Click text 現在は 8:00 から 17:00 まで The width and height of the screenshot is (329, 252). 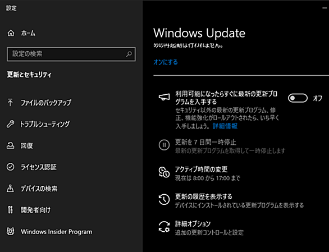[x=208, y=178]
